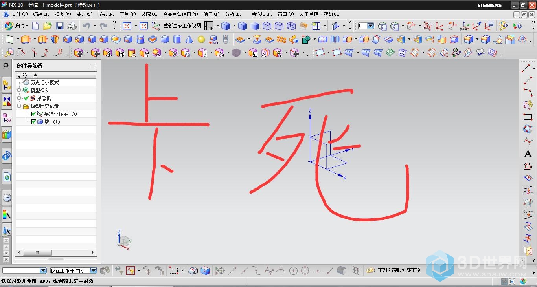The width and height of the screenshot is (537, 287).
Task: Click the snap Arc Center icon
Action: tap(293, 271)
